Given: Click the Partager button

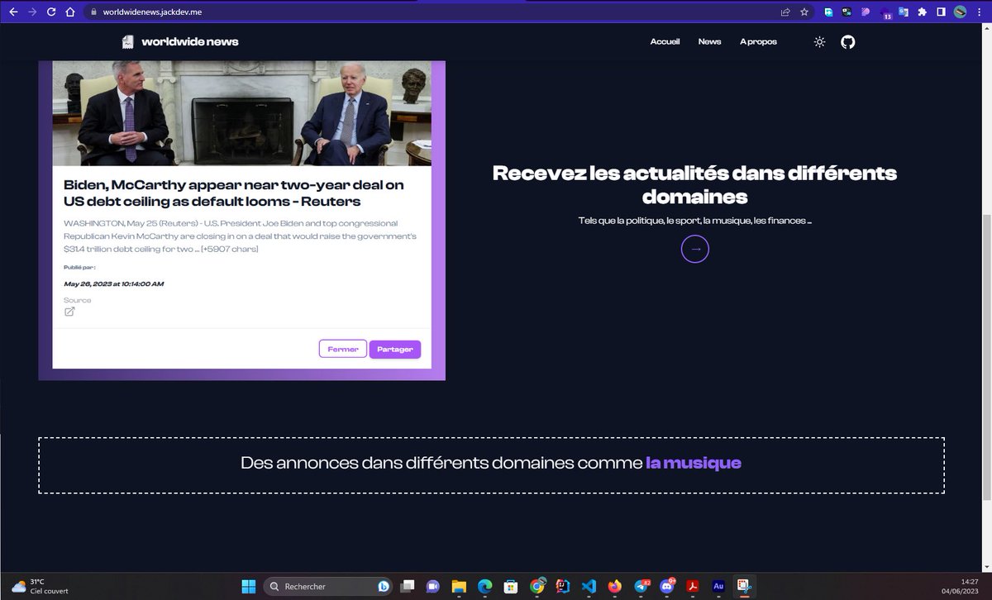Looking at the screenshot, I should pyautogui.click(x=395, y=349).
